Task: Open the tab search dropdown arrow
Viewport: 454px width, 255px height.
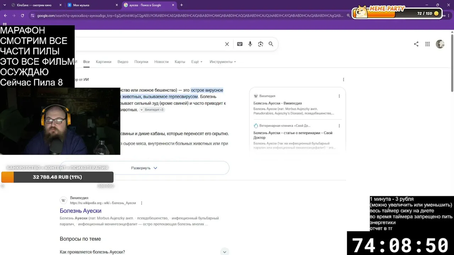Action: pos(5,5)
